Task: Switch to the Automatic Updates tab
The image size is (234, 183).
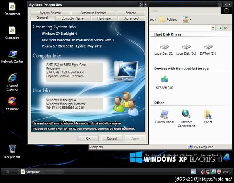Action: (93, 13)
